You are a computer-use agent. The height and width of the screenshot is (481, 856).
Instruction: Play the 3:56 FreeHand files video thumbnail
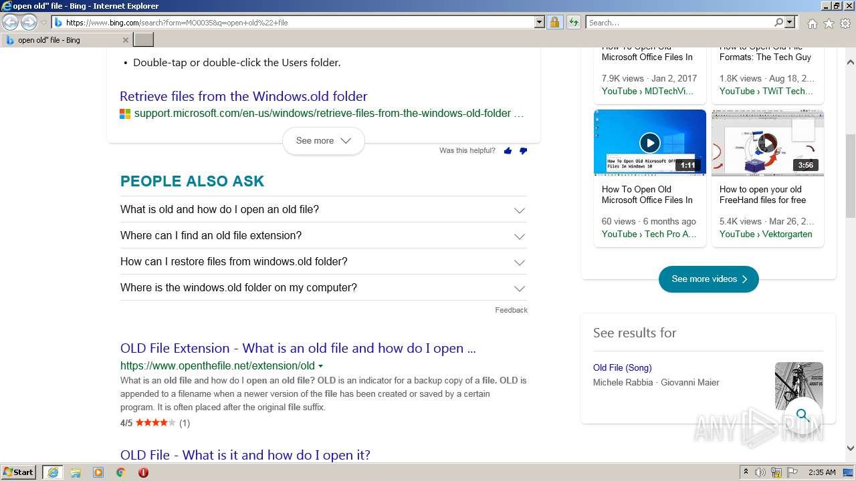click(x=768, y=142)
